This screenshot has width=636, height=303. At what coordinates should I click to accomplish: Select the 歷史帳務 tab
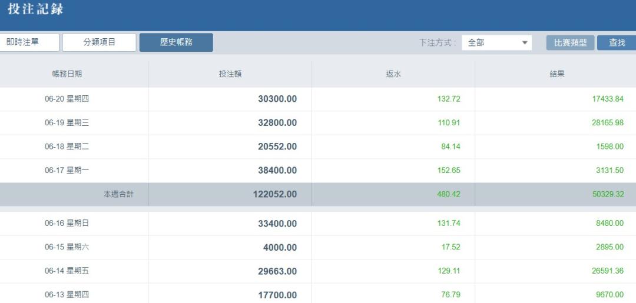click(x=176, y=42)
